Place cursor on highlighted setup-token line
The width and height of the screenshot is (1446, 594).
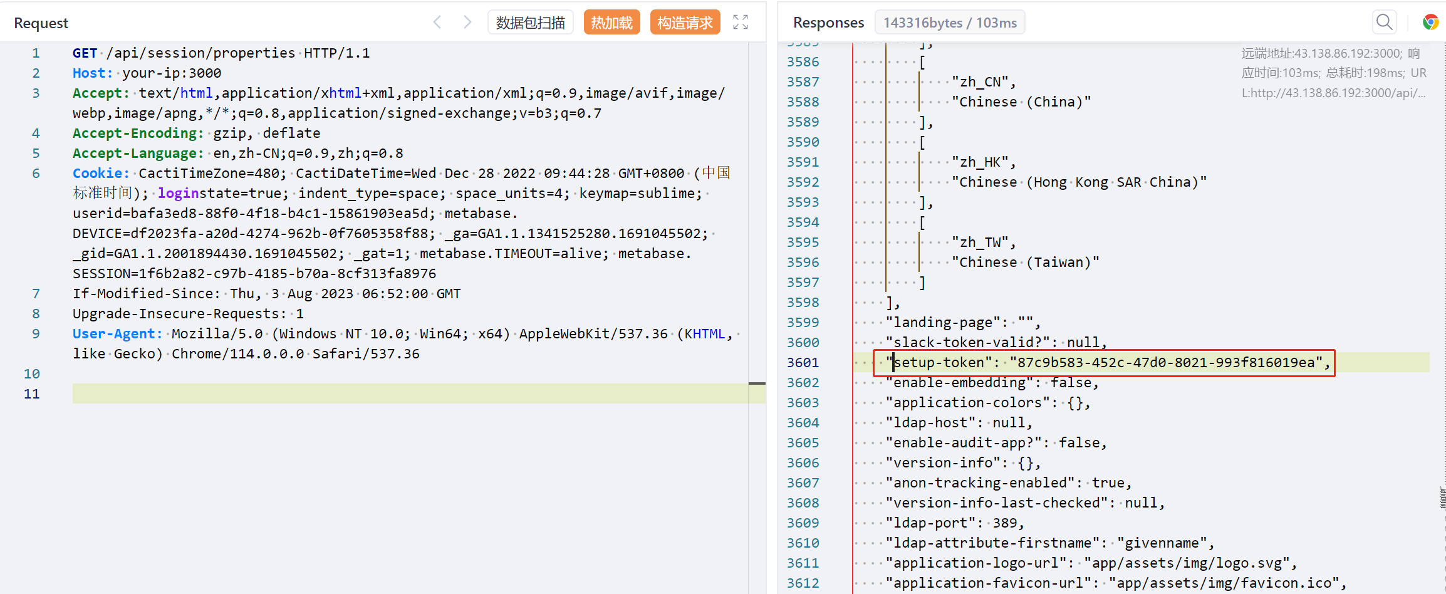coord(1103,363)
